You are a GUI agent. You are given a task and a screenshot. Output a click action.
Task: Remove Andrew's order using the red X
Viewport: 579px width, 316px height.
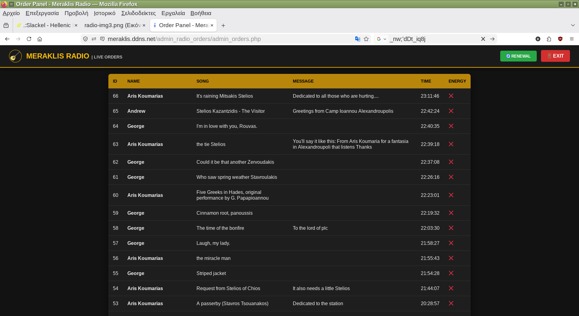451,111
